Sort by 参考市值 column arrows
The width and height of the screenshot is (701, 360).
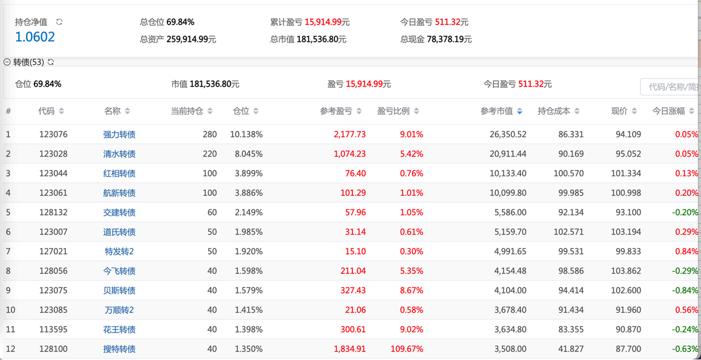pyautogui.click(x=520, y=111)
